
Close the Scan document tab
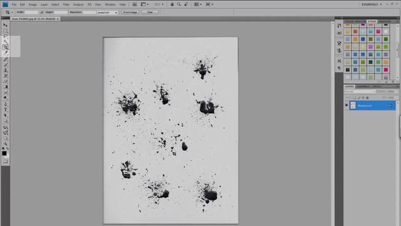(58, 19)
